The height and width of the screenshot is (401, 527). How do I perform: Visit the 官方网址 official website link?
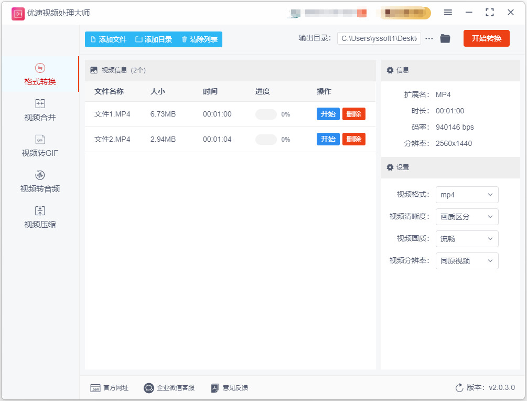coord(110,388)
